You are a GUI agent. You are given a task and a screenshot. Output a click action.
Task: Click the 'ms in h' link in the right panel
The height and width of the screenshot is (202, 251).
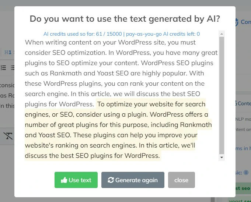[x=243, y=148]
